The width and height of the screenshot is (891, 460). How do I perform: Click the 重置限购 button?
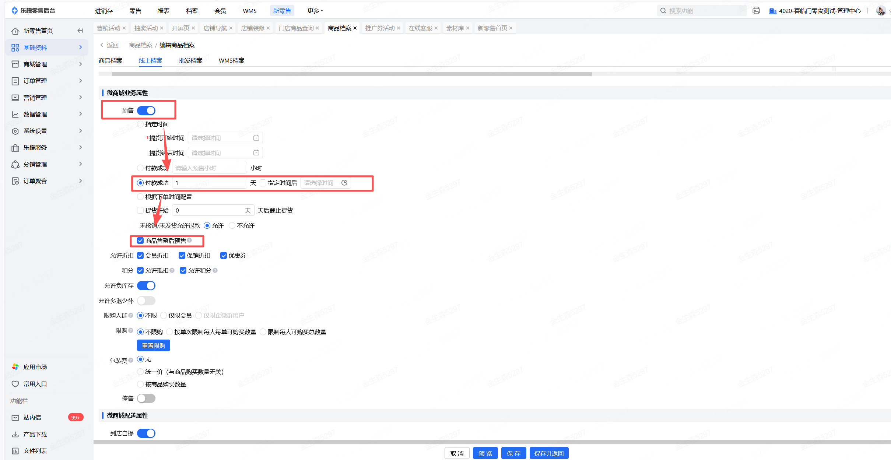coord(153,345)
